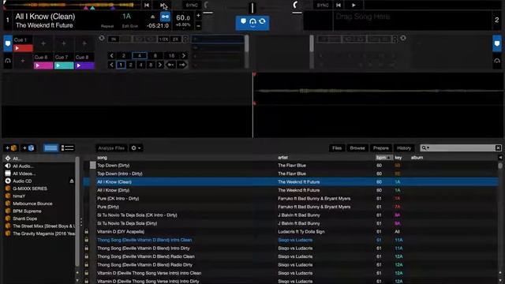Select auto loop size 16 beats
Image resolution: width=505 pixels, height=284 pixels.
click(x=171, y=56)
